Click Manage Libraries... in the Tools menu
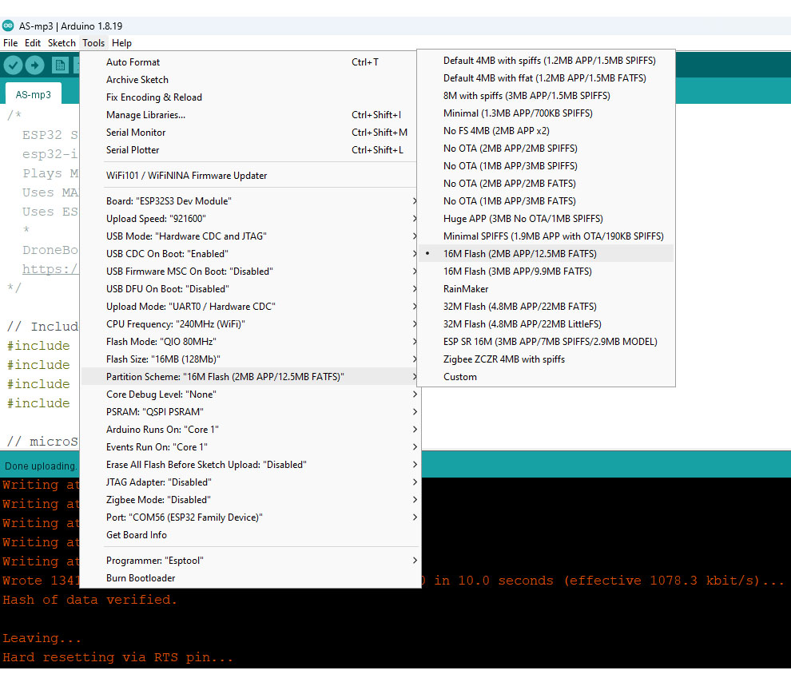Screen dimensions: 791x686 [x=145, y=115]
